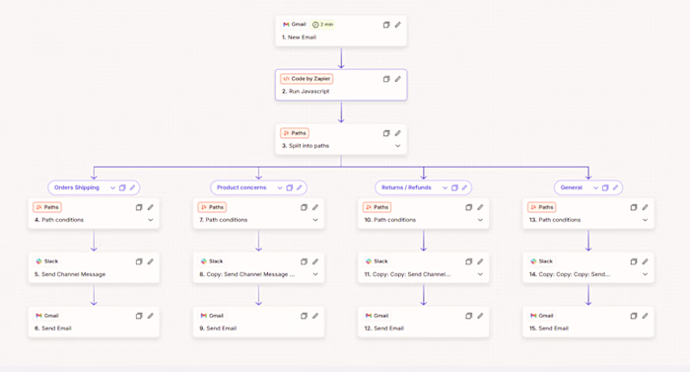The width and height of the screenshot is (690, 372).
Task: Select the Orders Shipping path label
Action: pyautogui.click(x=77, y=187)
